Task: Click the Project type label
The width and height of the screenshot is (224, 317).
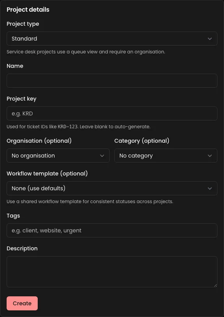Action: tap(23, 24)
